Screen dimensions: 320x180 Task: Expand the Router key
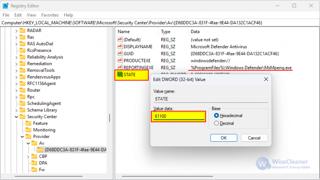(x=16, y=91)
